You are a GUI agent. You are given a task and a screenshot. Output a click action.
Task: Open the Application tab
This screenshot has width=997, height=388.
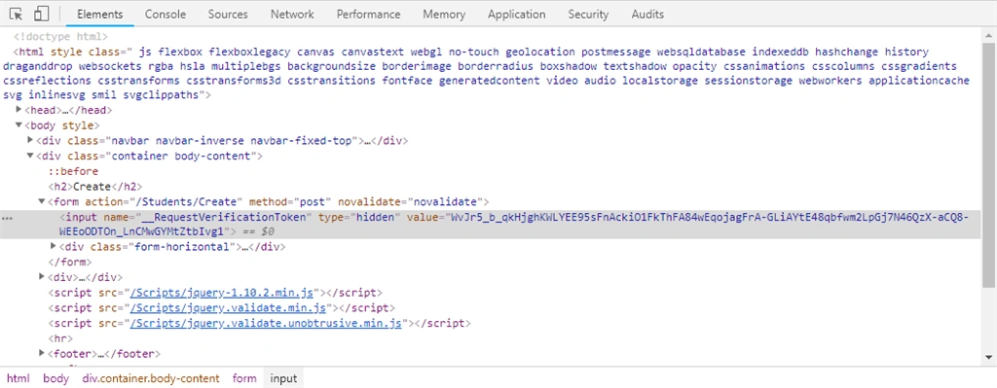[x=516, y=14]
